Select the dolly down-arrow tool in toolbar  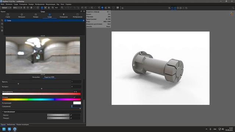(49, 8)
